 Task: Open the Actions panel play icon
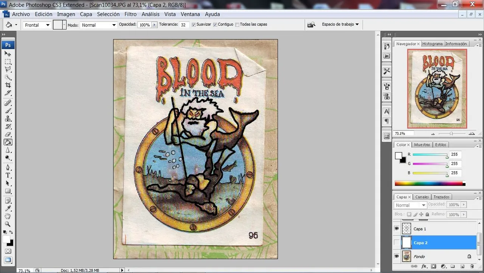point(387,56)
